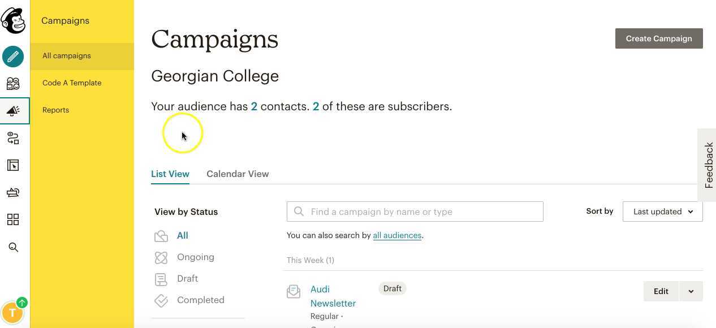Click the campaign search field
Viewport: 716px width, 328px height.
click(415, 212)
